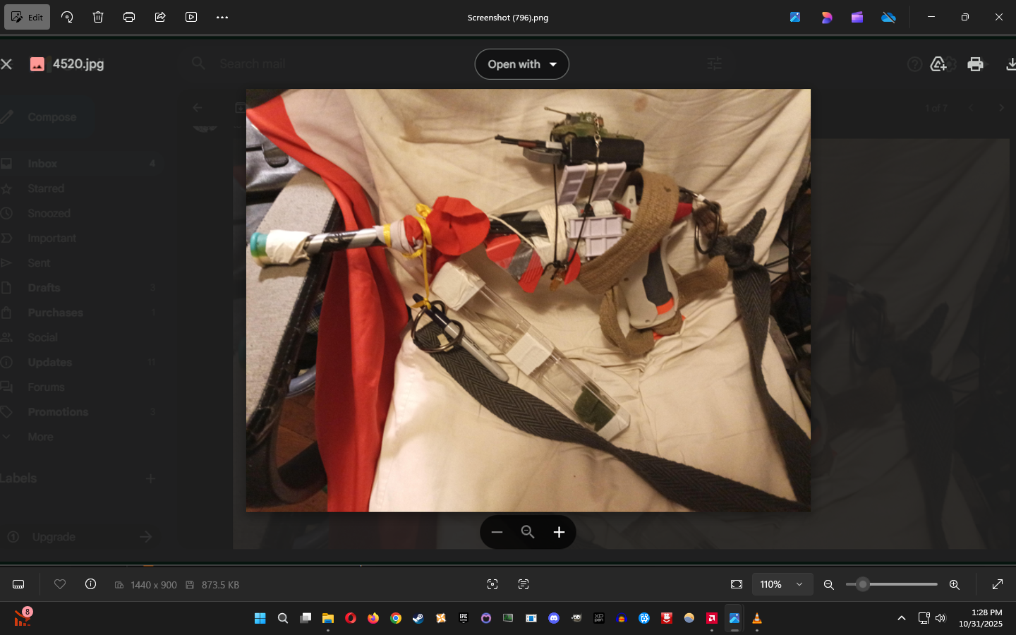The width and height of the screenshot is (1016, 635).
Task: Open Discord from the taskbar
Action: (553, 618)
